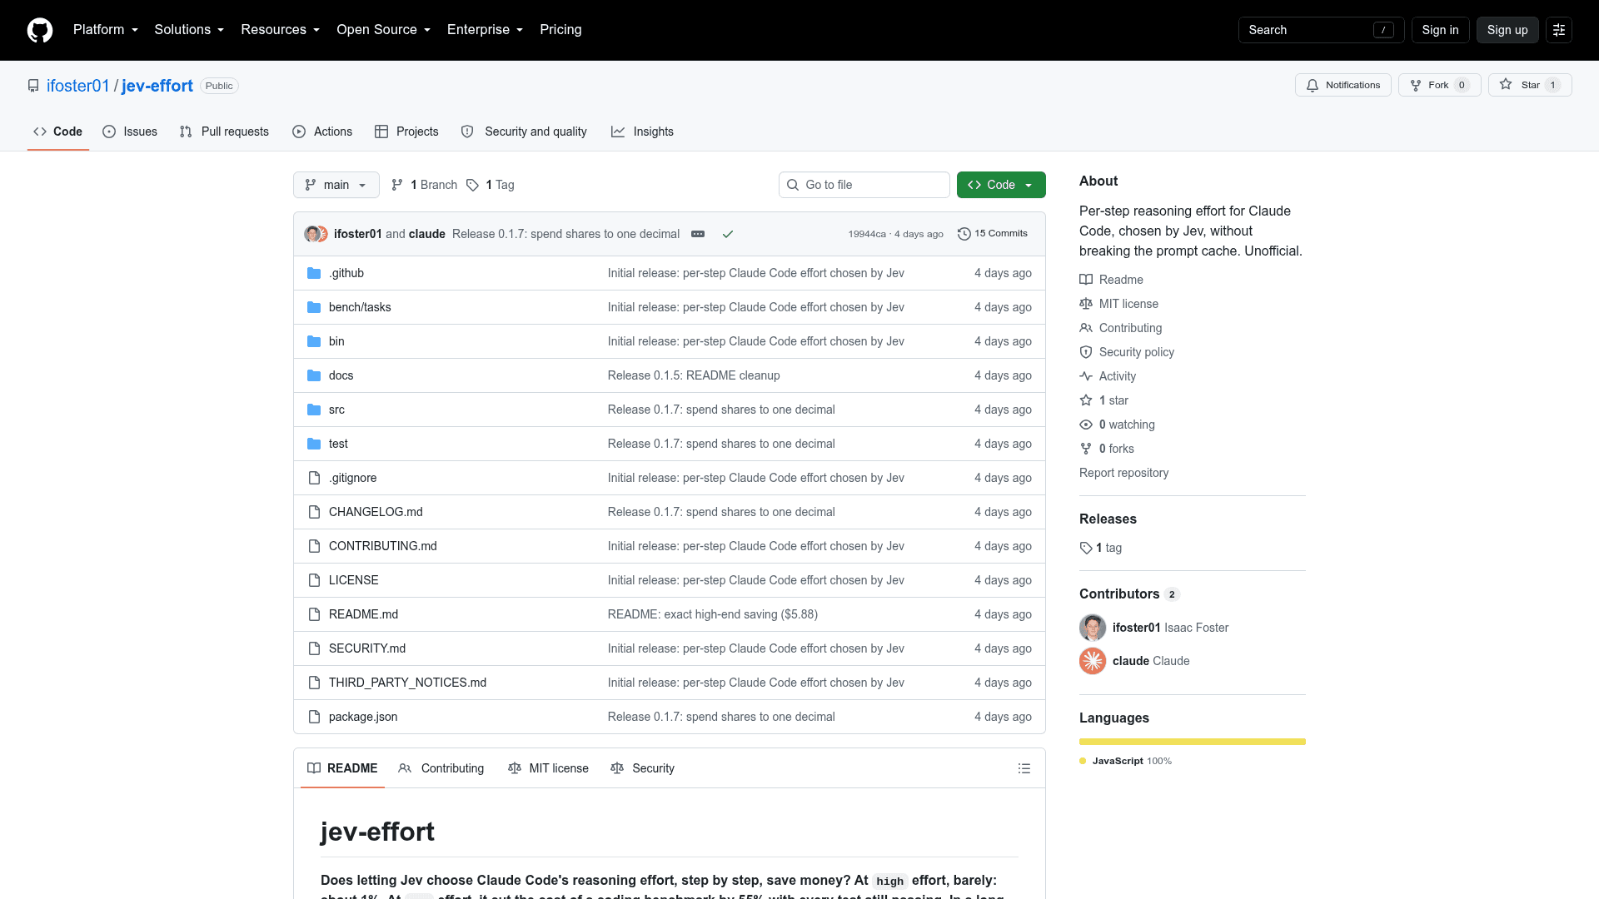Open Notifications for this repository
The width and height of the screenshot is (1599, 899).
coord(1342,85)
